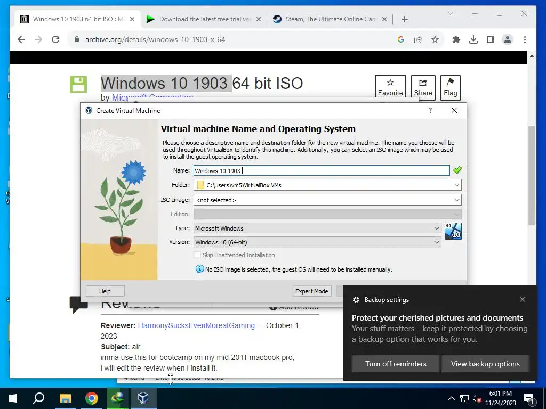Expand the ISO Image dropdown
This screenshot has width=546, height=409.
click(456, 200)
